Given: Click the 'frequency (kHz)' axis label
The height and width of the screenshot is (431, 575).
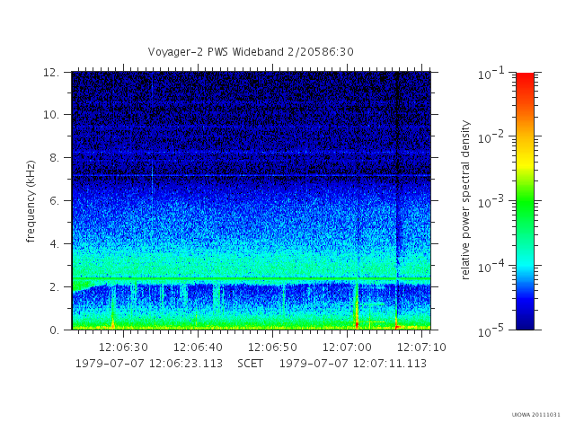Looking at the screenshot, I should (x=31, y=201).
